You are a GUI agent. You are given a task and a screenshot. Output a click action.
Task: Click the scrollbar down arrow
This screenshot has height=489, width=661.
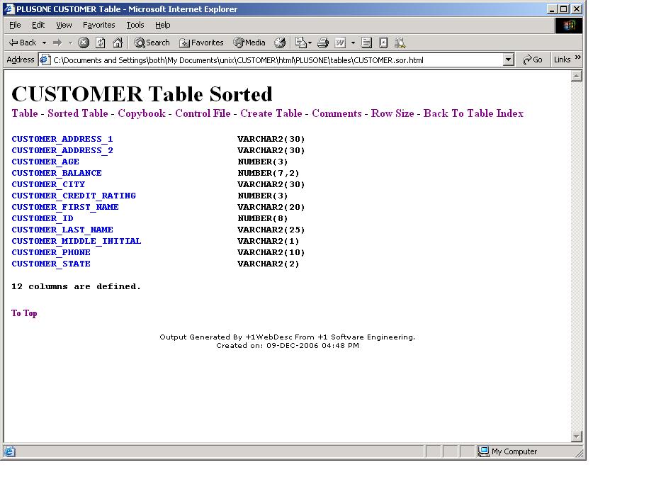click(x=576, y=437)
